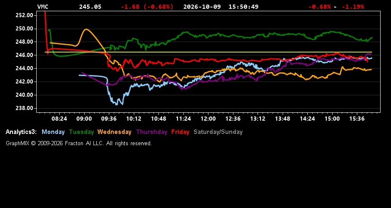Viewport: 391px width, 208px height.
Task: Click the -1.68 (-0.68%) change value
Action: coord(147,7)
